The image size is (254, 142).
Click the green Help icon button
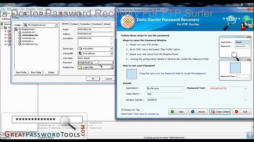(178, 112)
